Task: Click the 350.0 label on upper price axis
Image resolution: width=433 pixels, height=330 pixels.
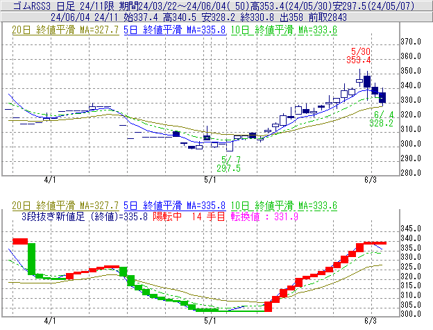Action: click(x=411, y=71)
